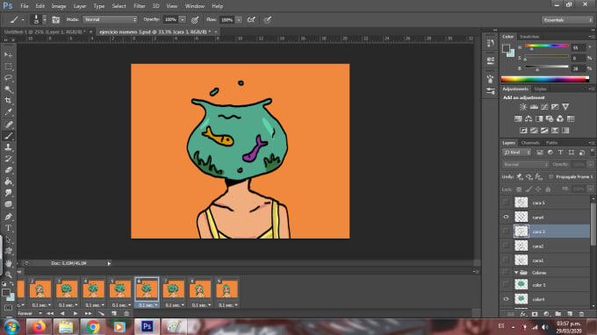Image resolution: width=597 pixels, height=335 pixels.
Task: Select the Horizontal Type tool
Action: pos(9,228)
